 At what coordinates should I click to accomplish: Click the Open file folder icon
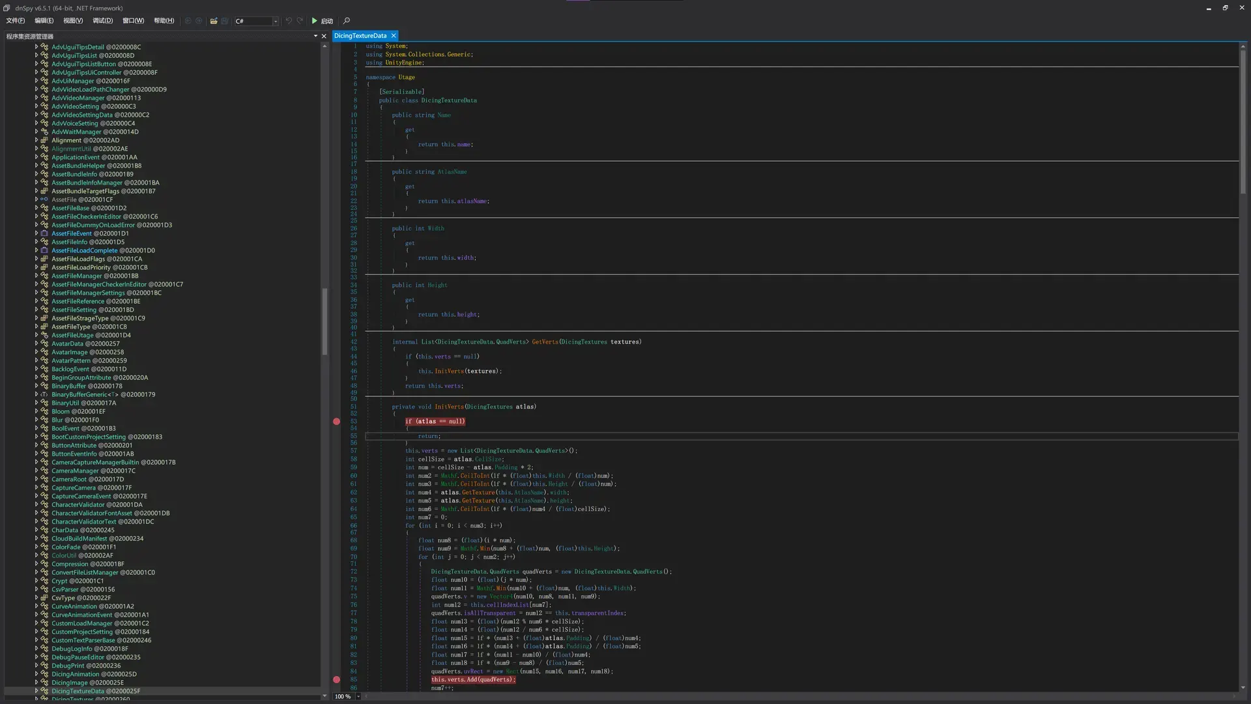(214, 21)
